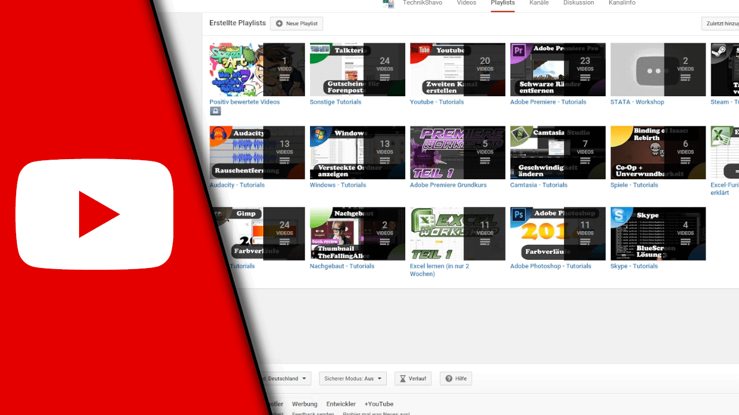Click playlist list icon on Adobe Premiere - Tutorials
The width and height of the screenshot is (739, 415).
click(585, 78)
